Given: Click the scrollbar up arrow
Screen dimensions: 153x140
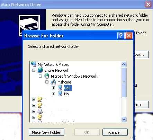Looking at the screenshot, I should (x=124, y=64).
